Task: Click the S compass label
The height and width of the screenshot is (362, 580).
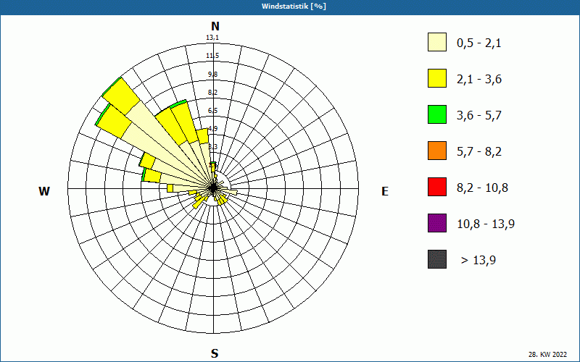Action: pos(215,353)
